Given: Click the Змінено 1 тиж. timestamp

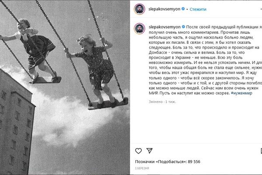Looking at the screenshot, I should [x=162, y=101].
